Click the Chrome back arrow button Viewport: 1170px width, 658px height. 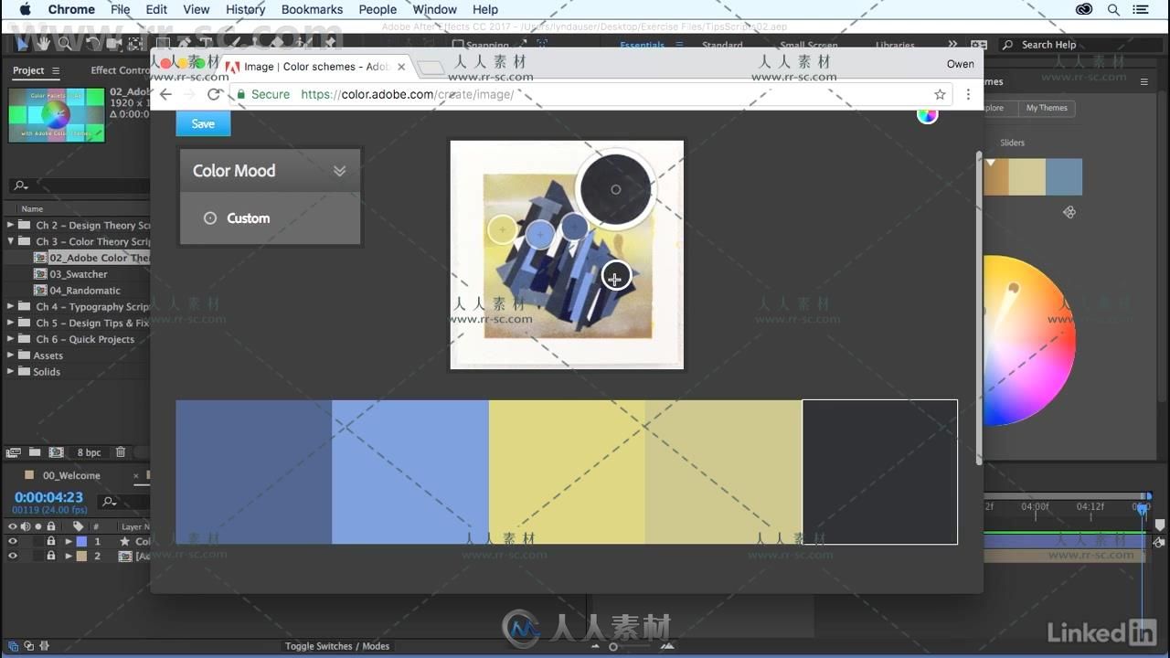tap(165, 94)
